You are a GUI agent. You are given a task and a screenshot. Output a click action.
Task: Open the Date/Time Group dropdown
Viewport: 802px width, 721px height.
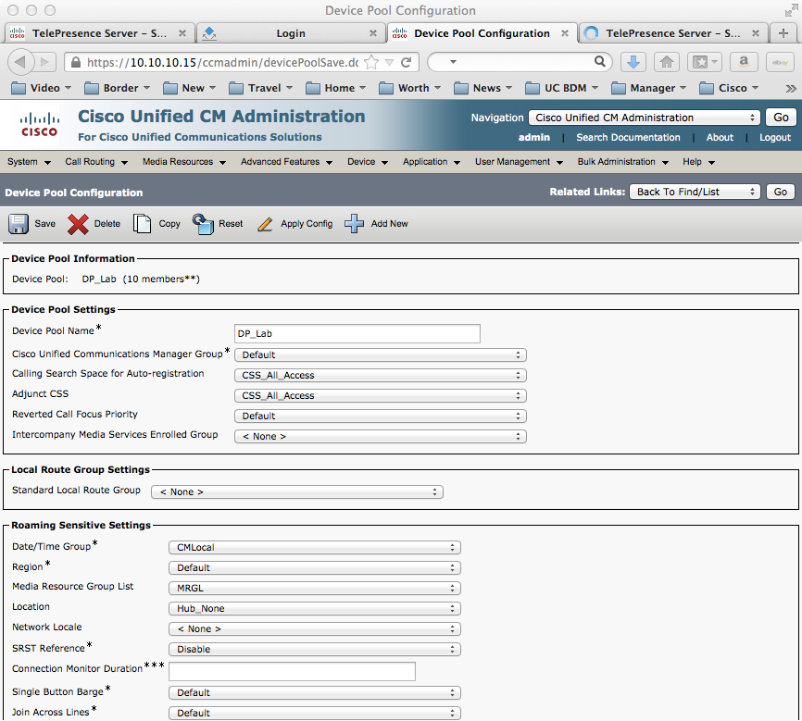(x=315, y=548)
